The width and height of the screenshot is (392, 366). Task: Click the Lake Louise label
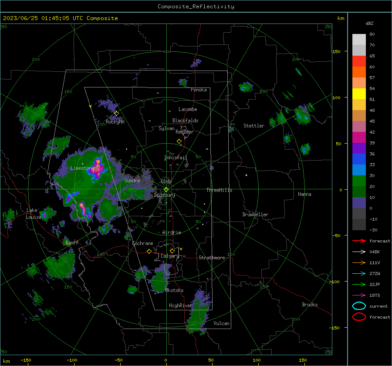[34, 214]
